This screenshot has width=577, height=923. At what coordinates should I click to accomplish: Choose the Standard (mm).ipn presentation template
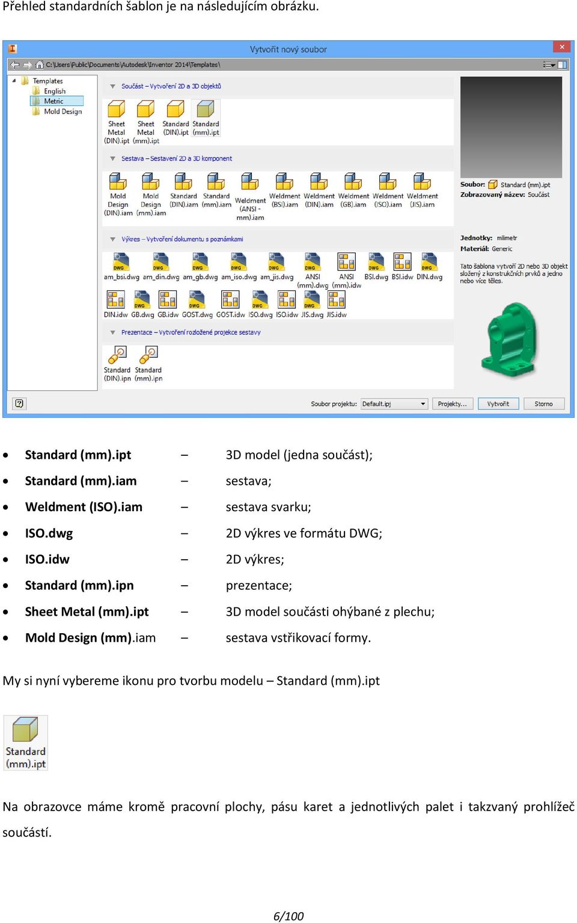pyautogui.click(x=148, y=364)
